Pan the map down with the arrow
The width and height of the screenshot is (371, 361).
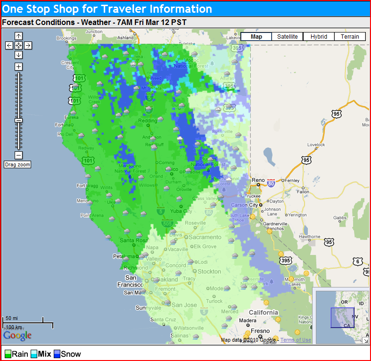pyautogui.click(x=18, y=55)
